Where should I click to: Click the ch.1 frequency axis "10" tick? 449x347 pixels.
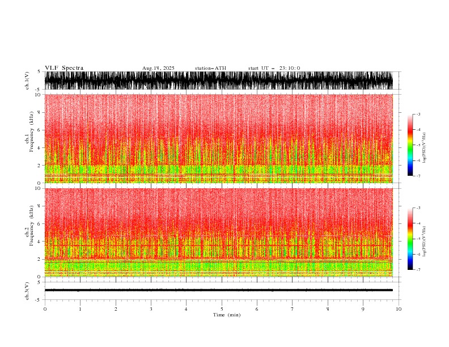[38, 95]
